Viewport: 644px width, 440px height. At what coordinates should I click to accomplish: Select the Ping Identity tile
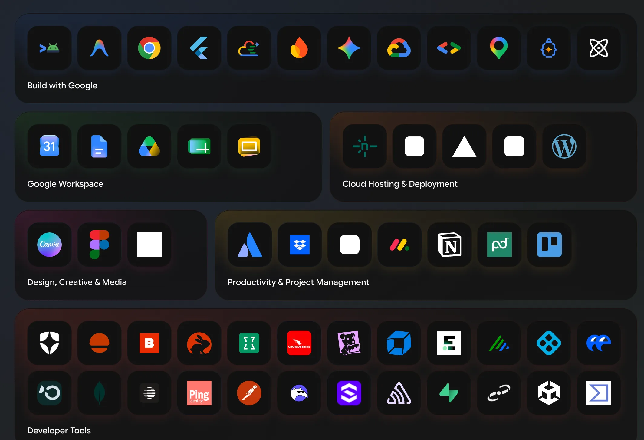(199, 393)
